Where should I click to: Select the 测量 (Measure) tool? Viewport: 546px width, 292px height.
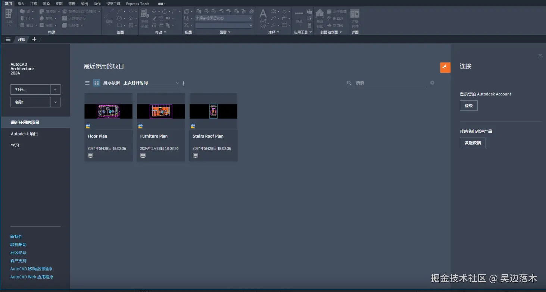tap(299, 19)
